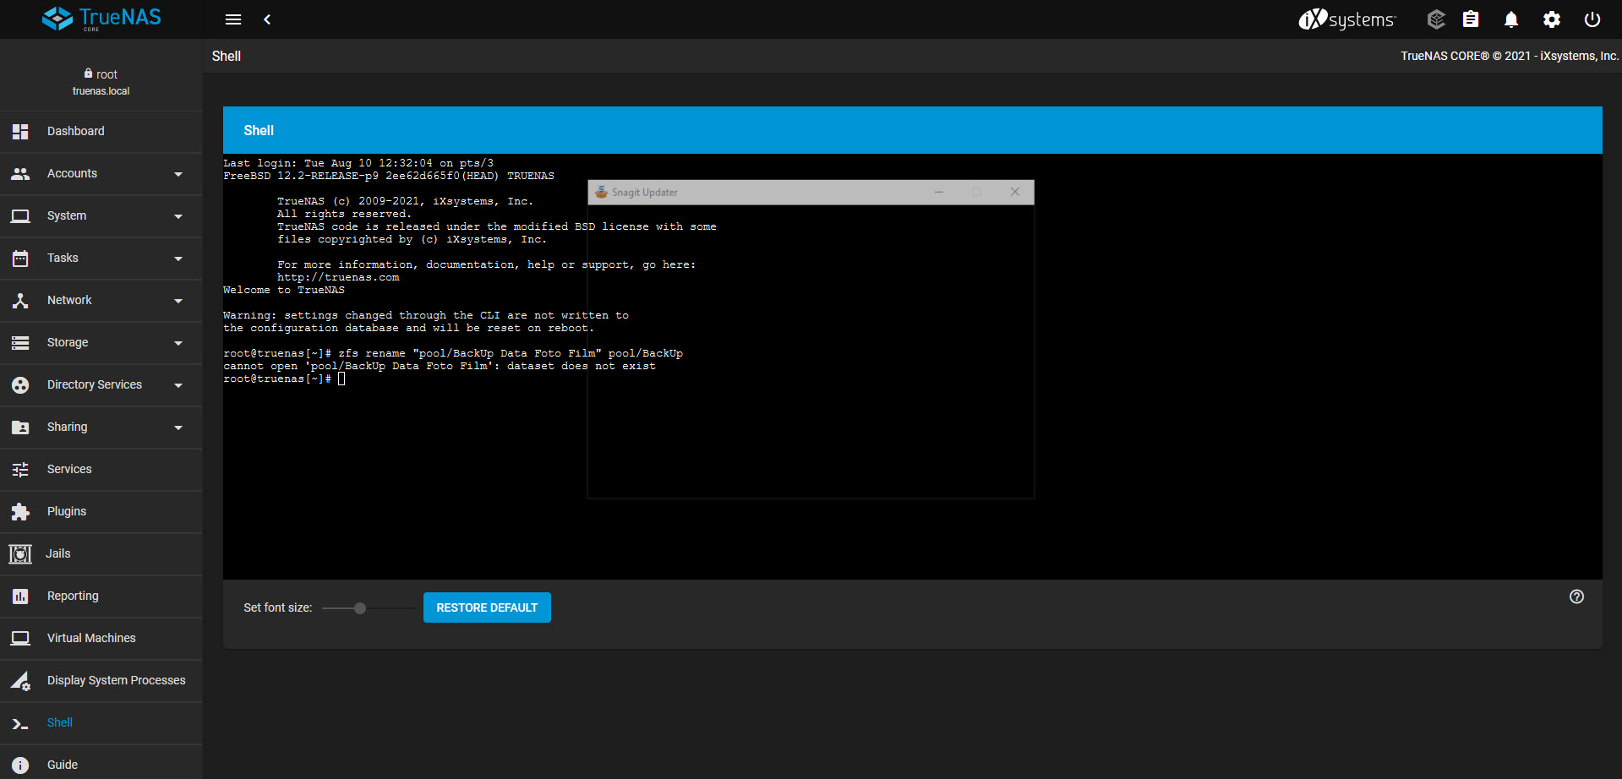
Task: Close the Snagit Updater window
Action: (1015, 192)
